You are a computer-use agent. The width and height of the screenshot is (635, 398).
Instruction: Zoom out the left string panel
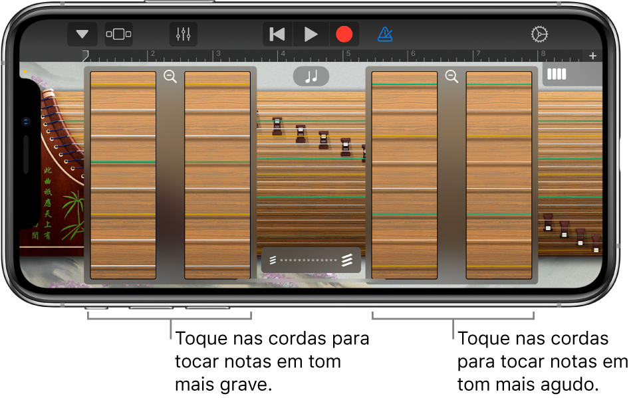(170, 76)
